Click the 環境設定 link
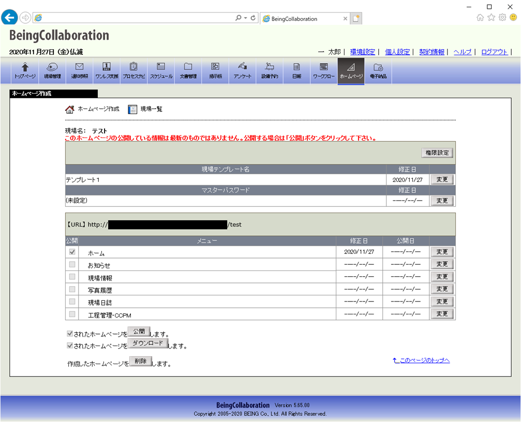Screen dimensions: 521x422 pyautogui.click(x=363, y=52)
